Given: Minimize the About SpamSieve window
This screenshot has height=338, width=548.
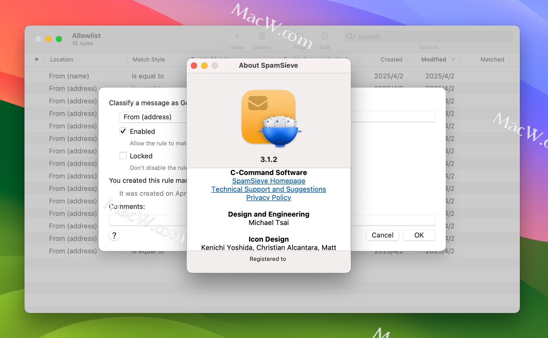Looking at the screenshot, I should point(204,66).
